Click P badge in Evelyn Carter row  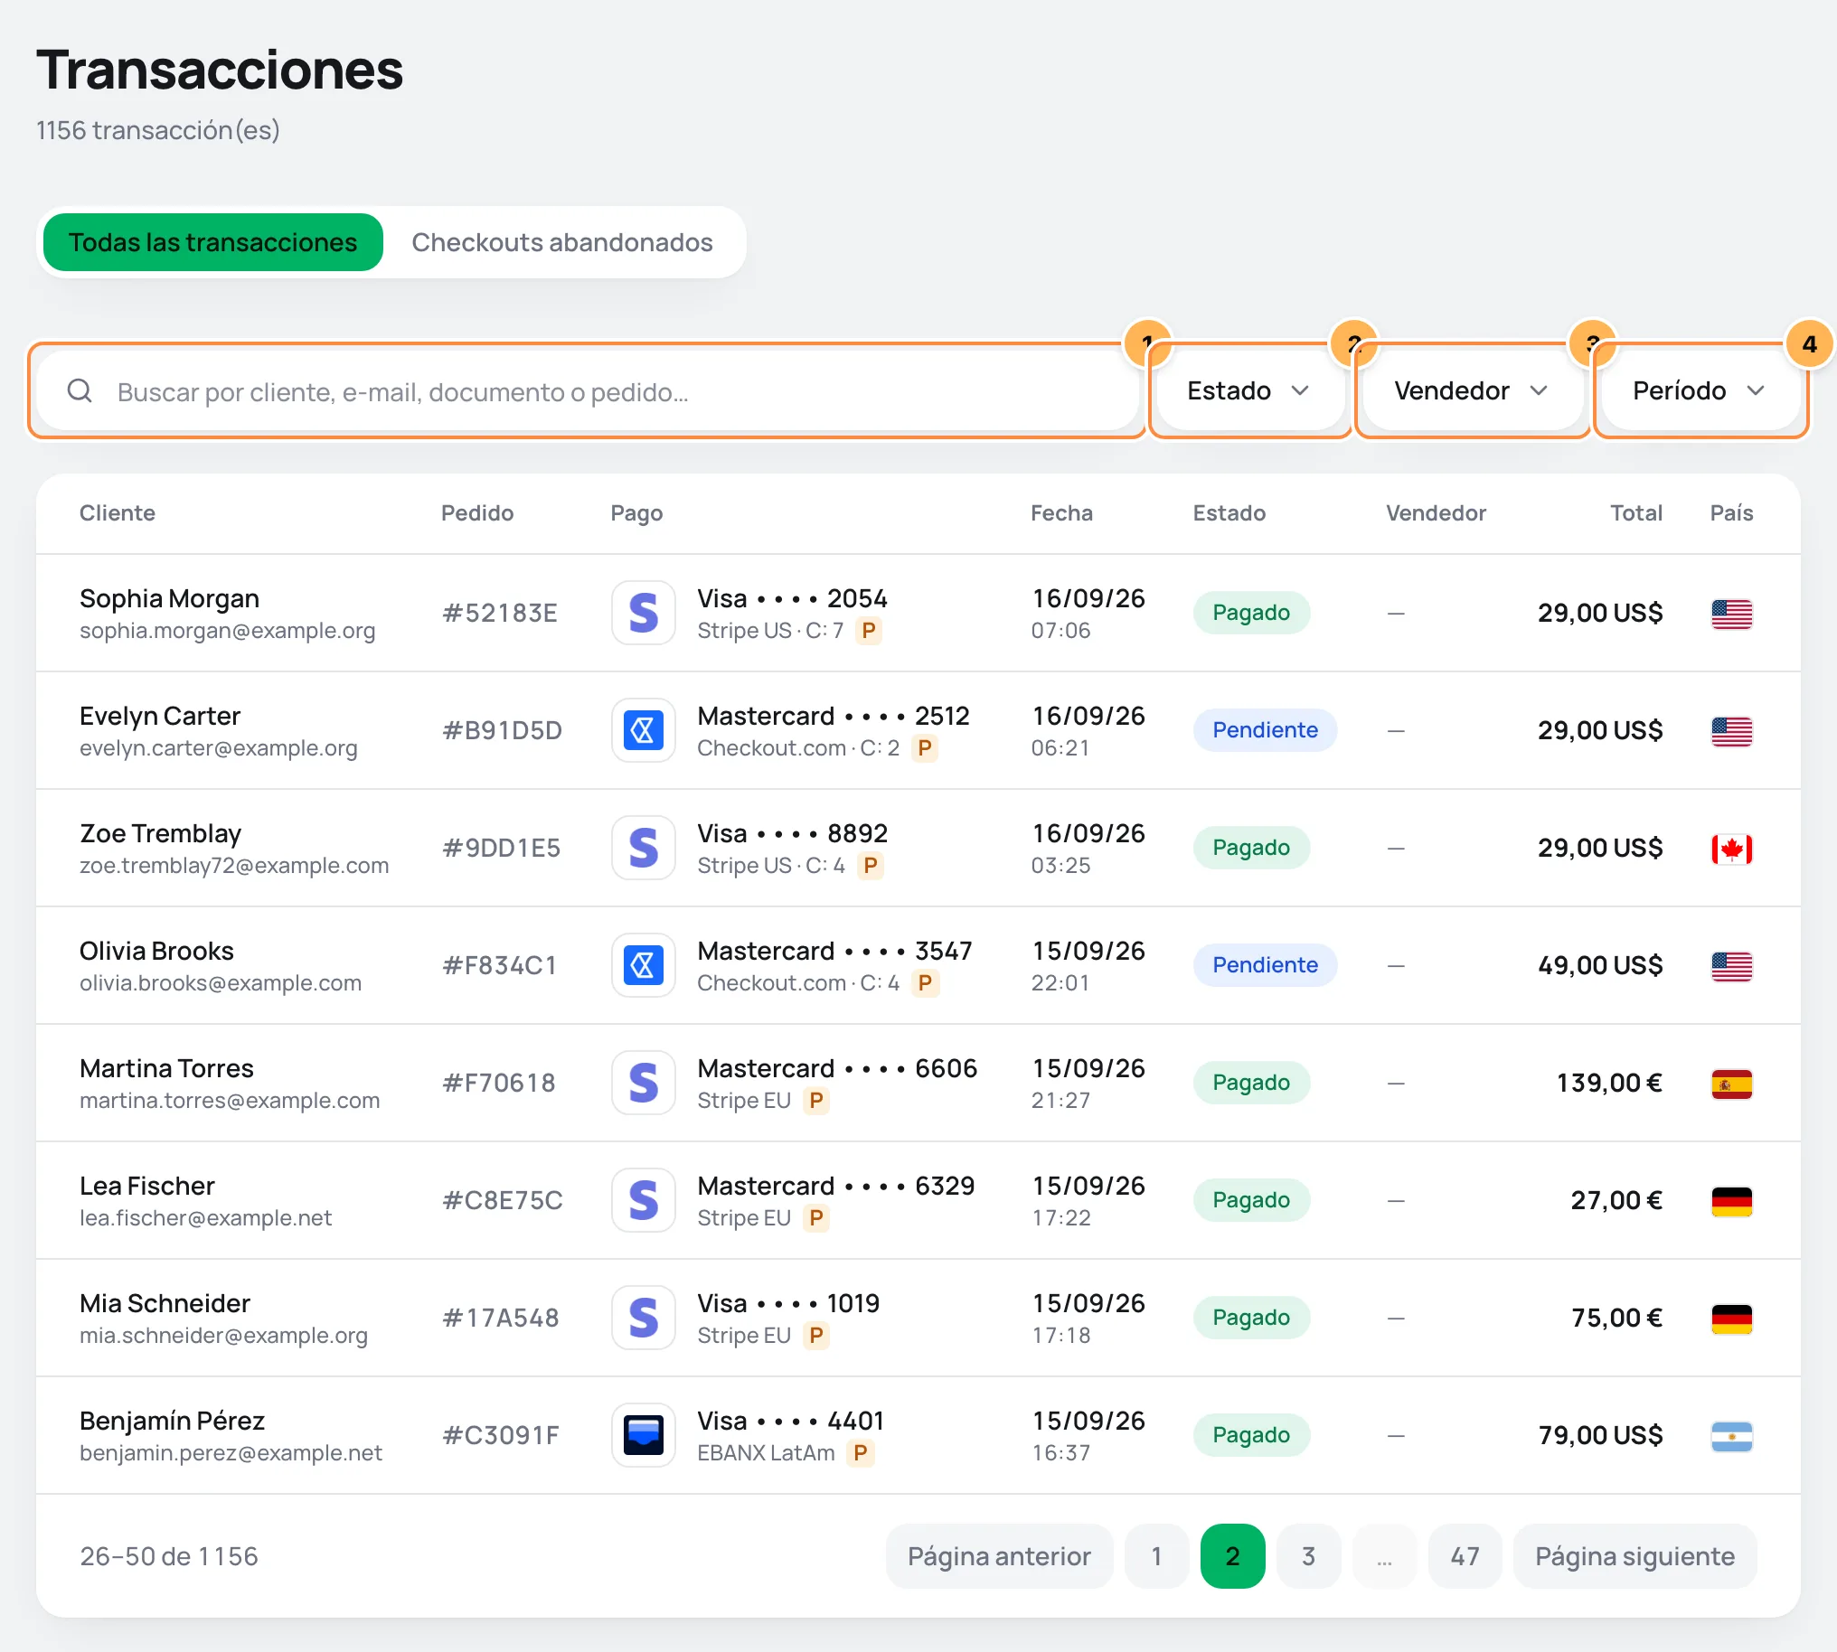click(x=925, y=748)
